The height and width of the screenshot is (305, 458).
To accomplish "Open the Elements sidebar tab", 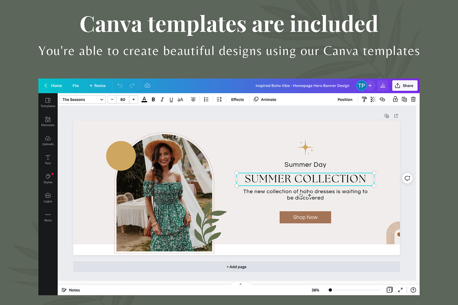I will point(48,121).
